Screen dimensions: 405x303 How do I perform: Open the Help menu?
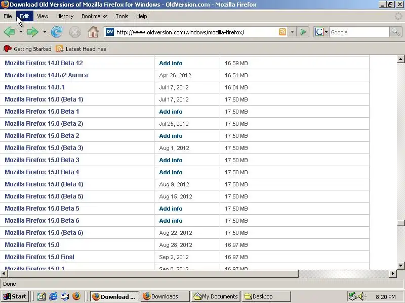(x=142, y=16)
